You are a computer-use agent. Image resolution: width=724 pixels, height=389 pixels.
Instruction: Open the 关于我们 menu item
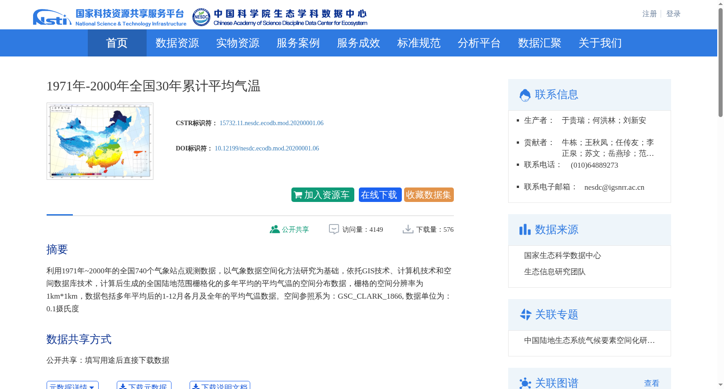(x=600, y=43)
